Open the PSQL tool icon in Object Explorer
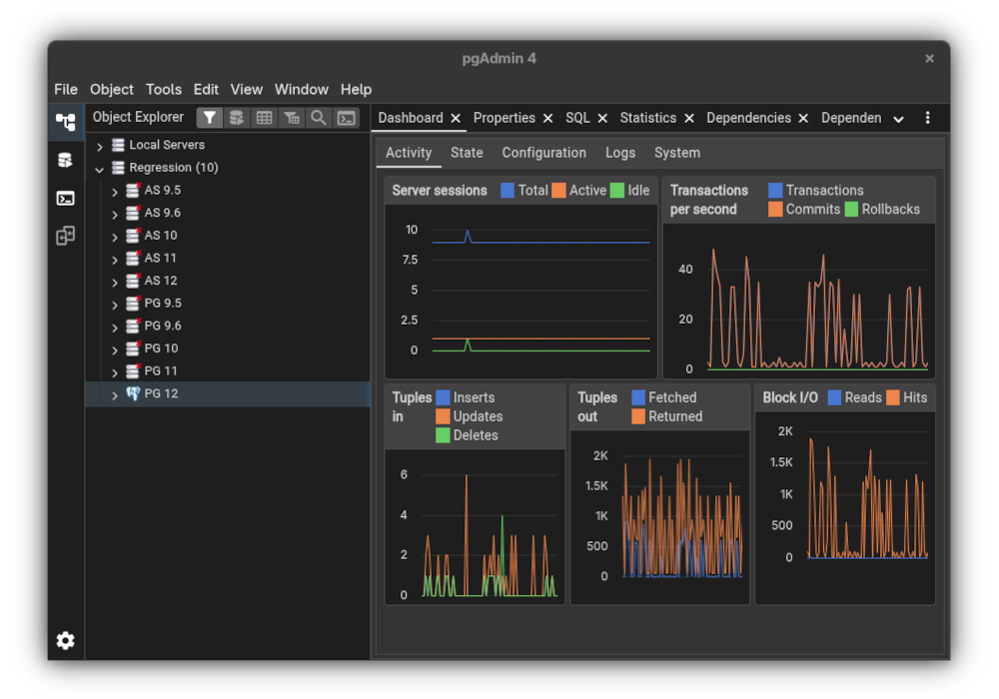Screen dimensions: 999x699 (x=347, y=118)
